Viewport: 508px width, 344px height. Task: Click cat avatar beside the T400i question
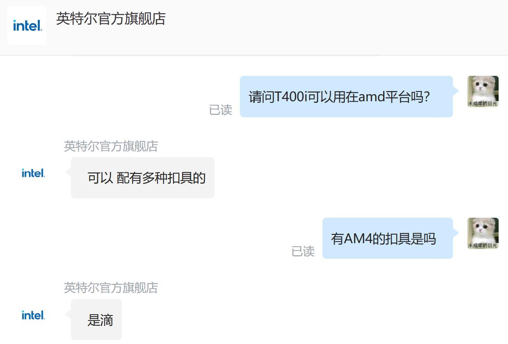click(483, 91)
